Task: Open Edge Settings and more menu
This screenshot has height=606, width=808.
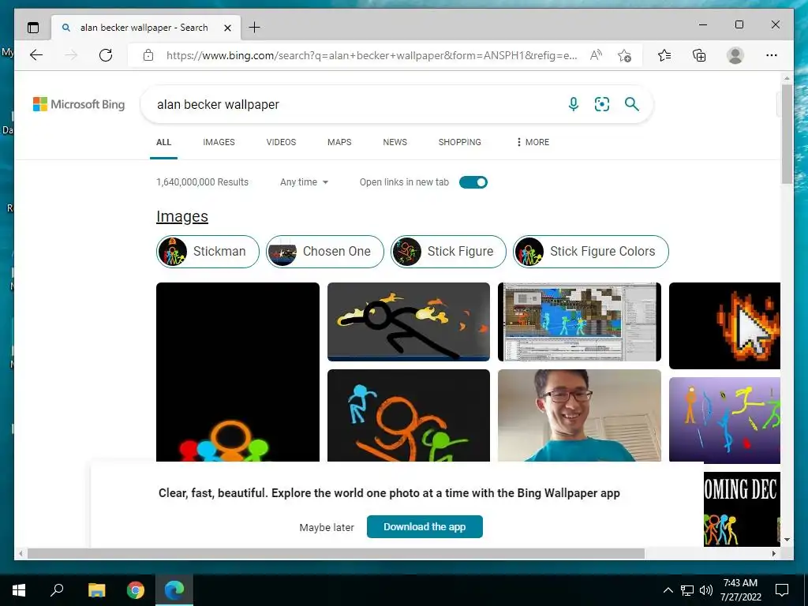Action: 772,55
